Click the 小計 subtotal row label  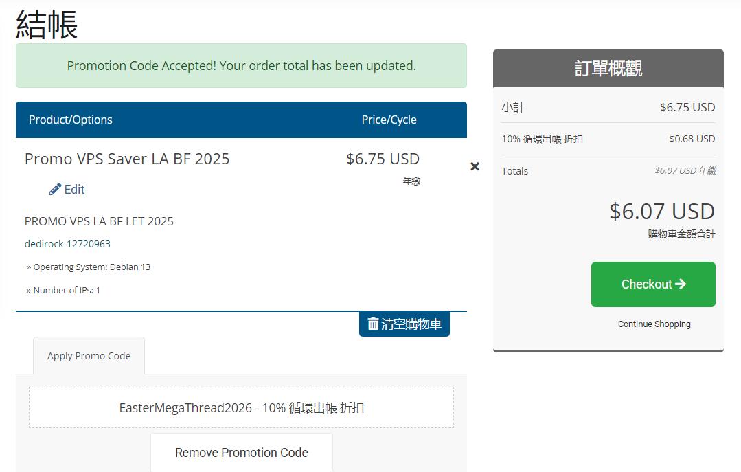coord(513,107)
